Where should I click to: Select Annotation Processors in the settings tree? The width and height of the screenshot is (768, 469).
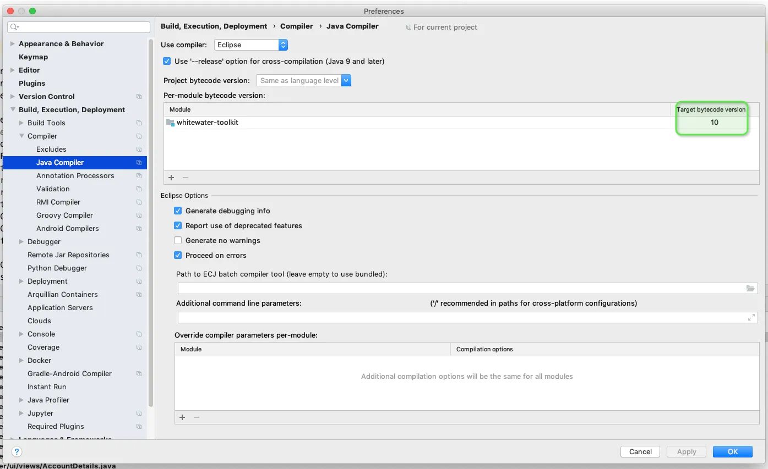coord(75,176)
